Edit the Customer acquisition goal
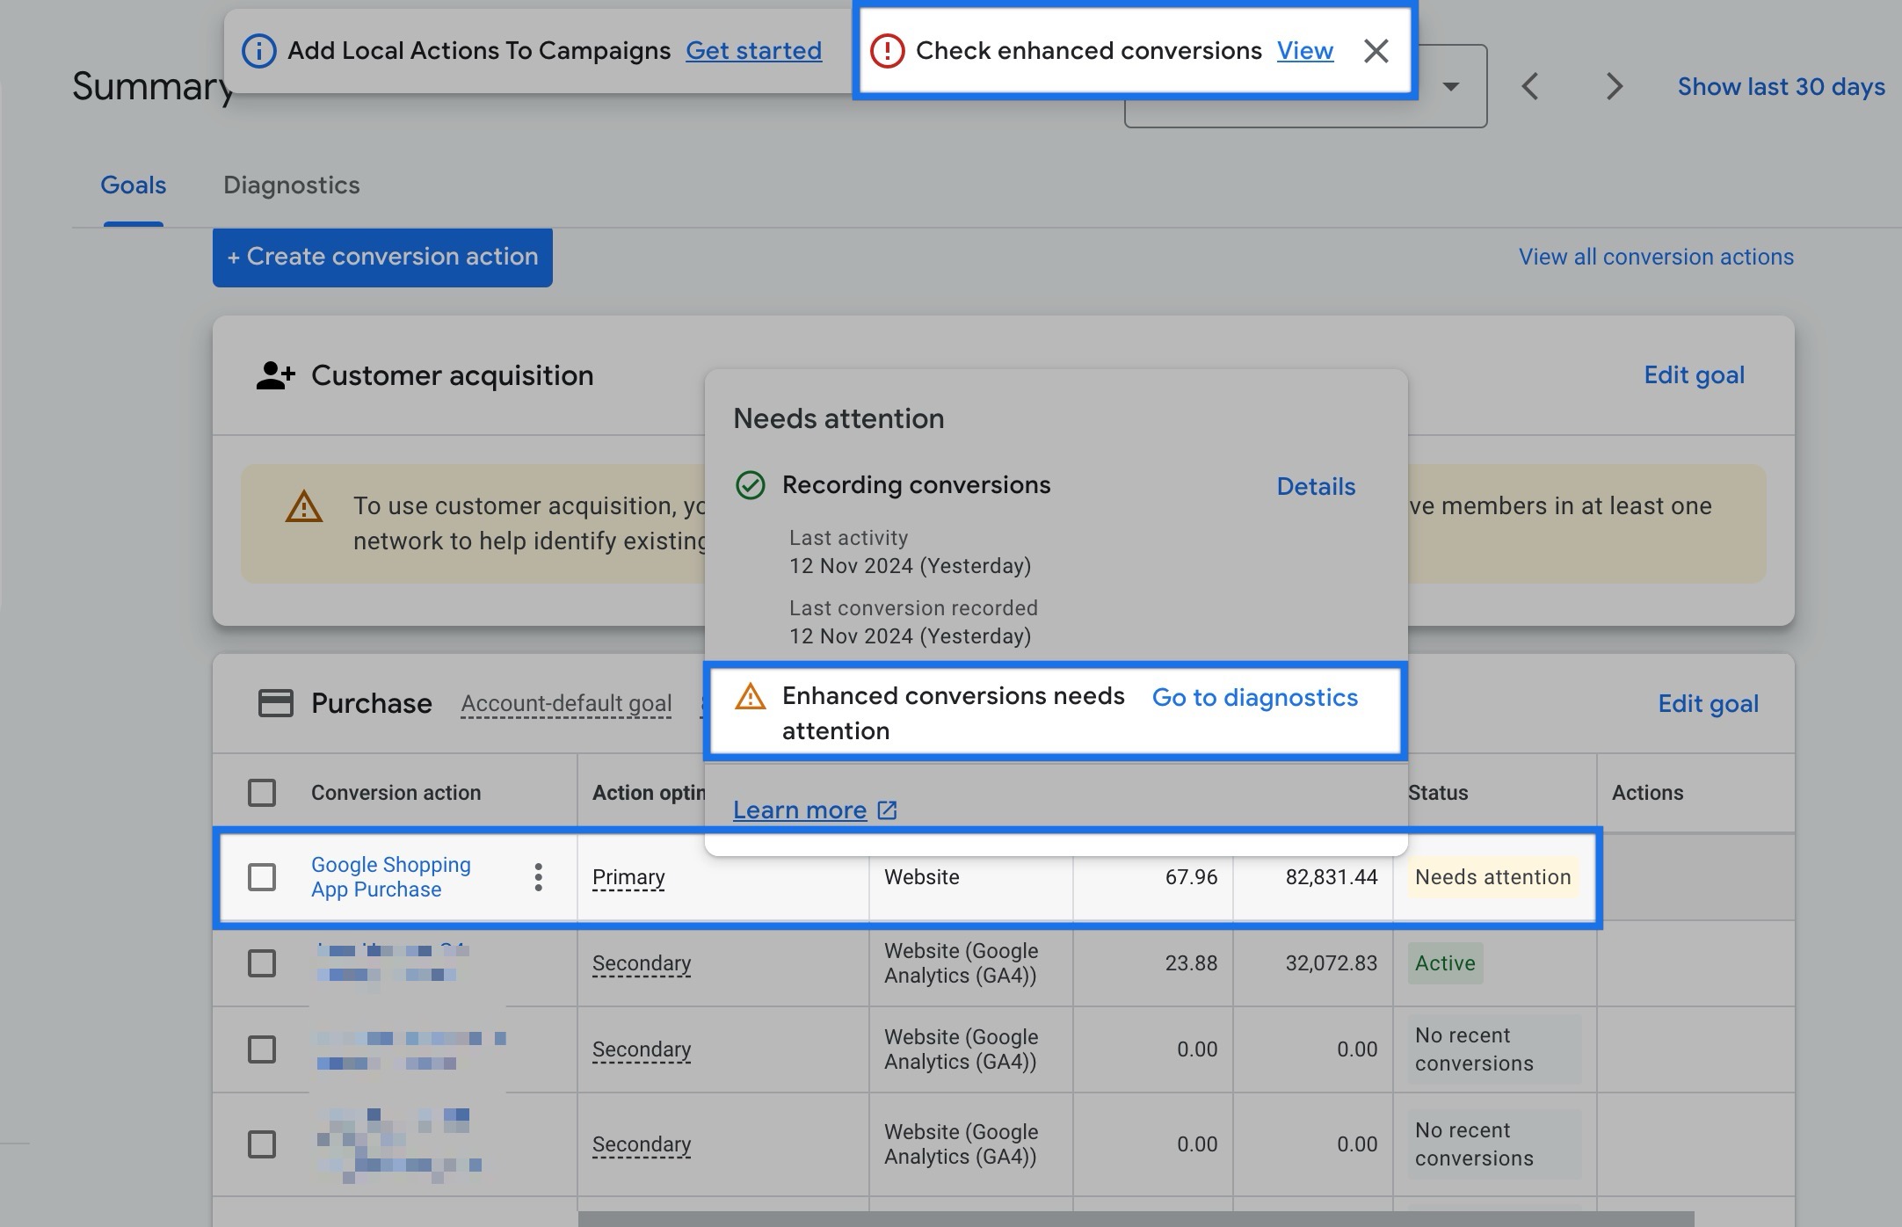This screenshot has width=1902, height=1227. coord(1694,375)
